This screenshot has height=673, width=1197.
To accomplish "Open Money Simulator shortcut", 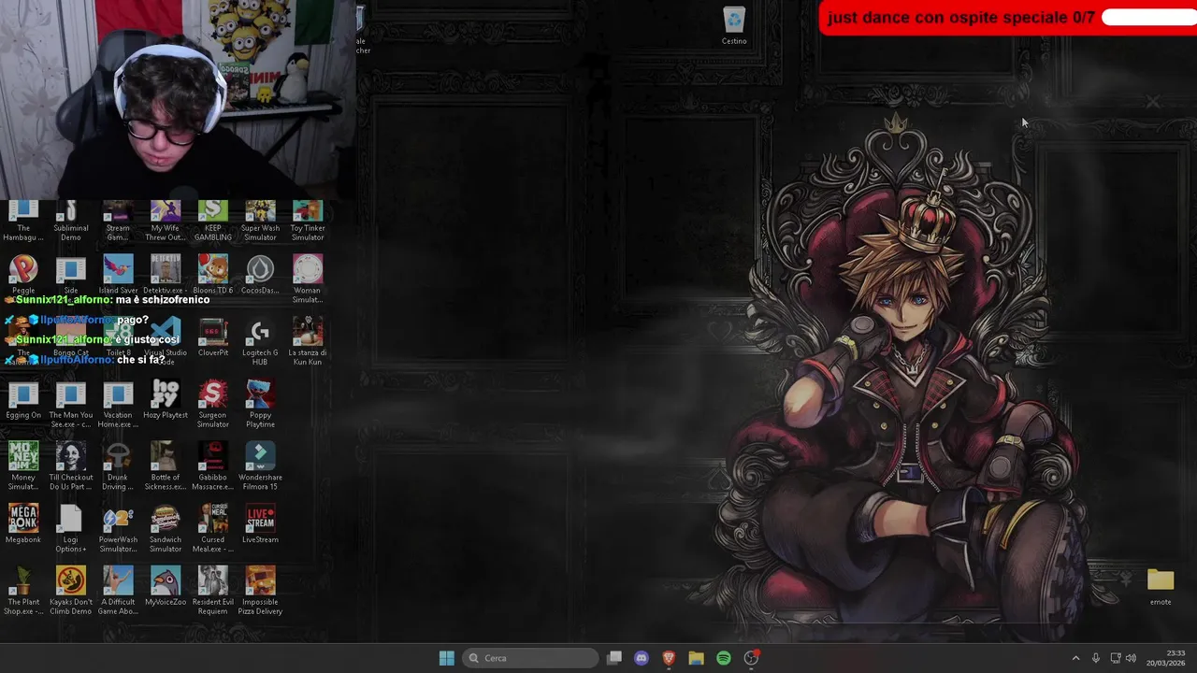I will pos(23,466).
